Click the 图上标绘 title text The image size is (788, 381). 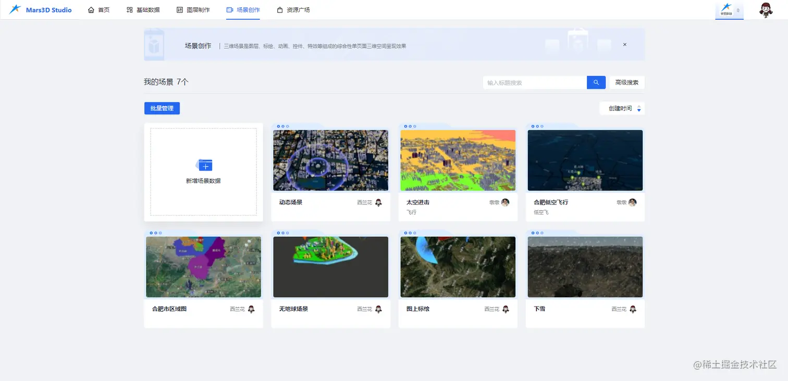[x=418, y=309]
